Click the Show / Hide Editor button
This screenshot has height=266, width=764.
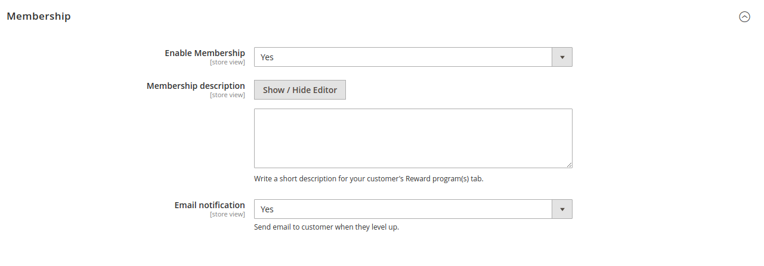(x=300, y=90)
